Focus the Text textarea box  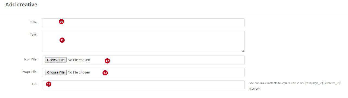143,41
